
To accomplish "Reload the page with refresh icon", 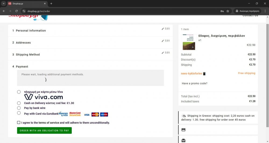I will pos(16,11).
